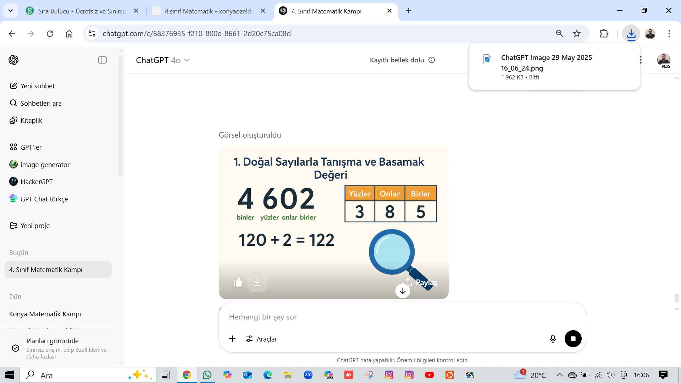Viewport: 681px width, 383px height.
Task: Open Sohbetleri ara search
Action: coord(41,103)
